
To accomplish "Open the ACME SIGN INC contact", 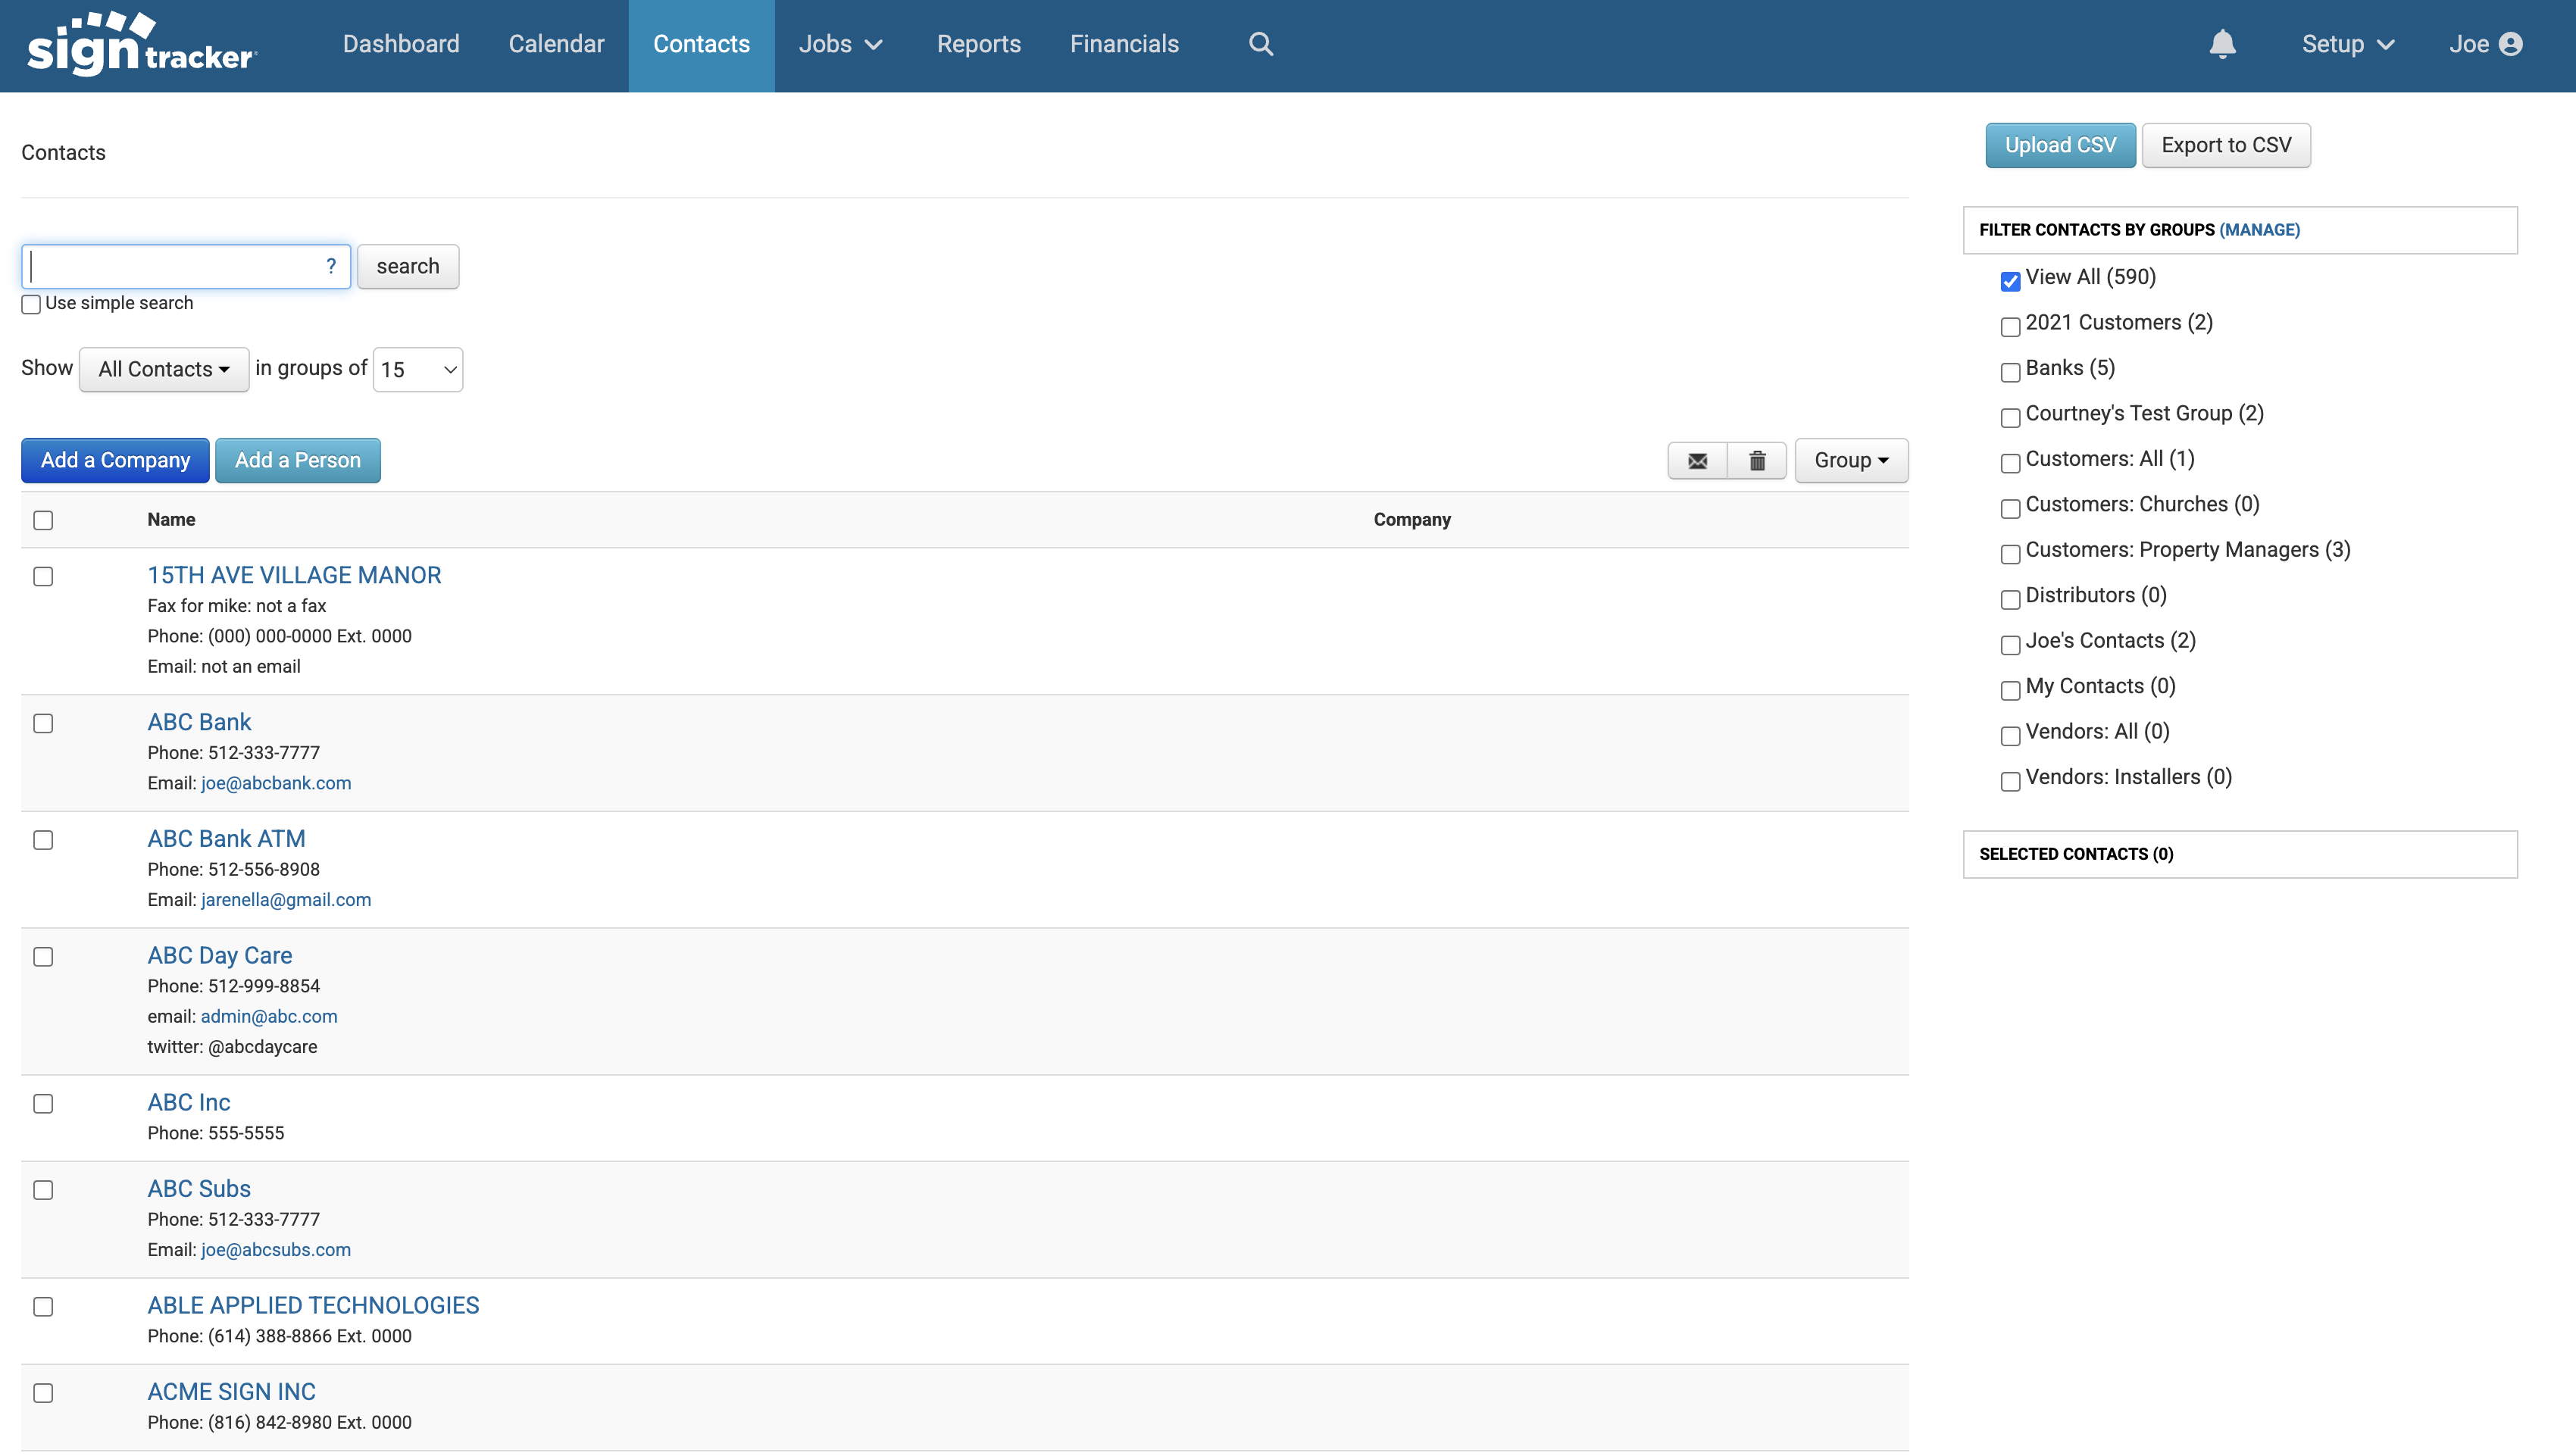I will coord(231,1392).
